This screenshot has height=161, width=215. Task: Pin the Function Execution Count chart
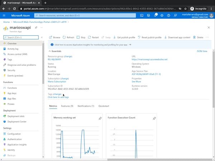pos(154,118)
